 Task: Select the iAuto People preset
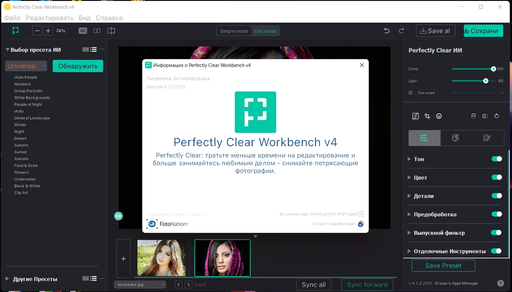pos(26,77)
